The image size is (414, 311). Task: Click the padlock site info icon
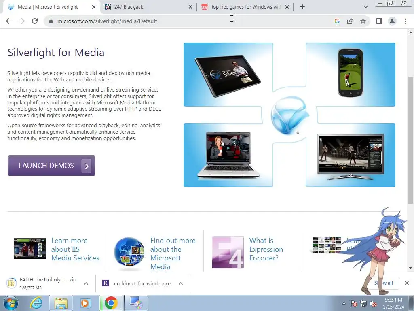pos(51,21)
